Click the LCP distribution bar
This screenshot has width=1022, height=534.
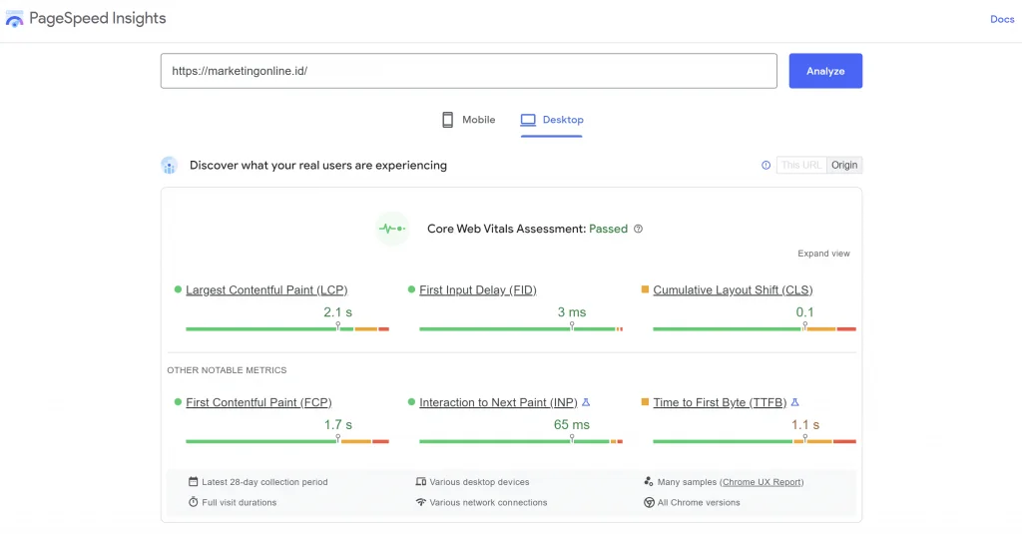click(x=287, y=328)
